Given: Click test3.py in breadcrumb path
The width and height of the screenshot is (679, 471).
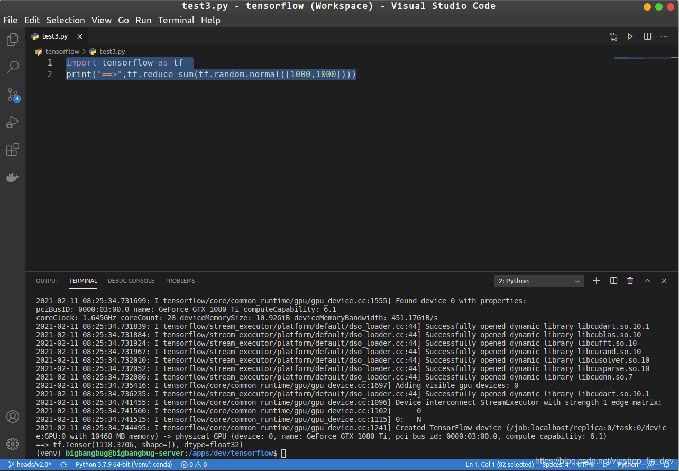Looking at the screenshot, I should coord(112,51).
